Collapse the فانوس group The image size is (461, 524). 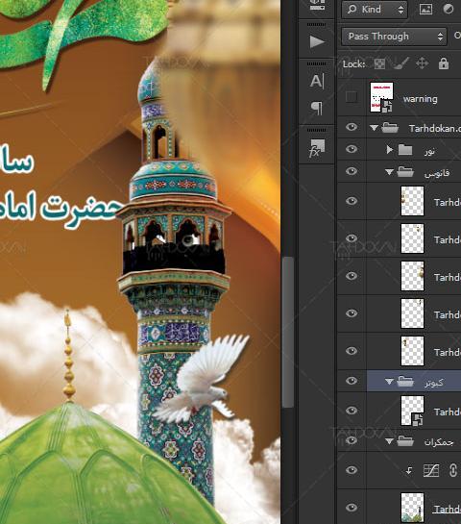click(x=389, y=172)
